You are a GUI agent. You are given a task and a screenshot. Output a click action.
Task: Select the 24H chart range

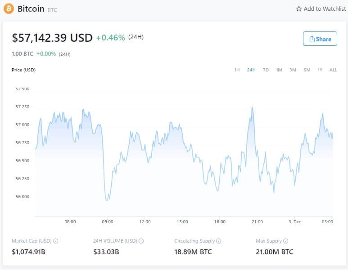click(251, 70)
